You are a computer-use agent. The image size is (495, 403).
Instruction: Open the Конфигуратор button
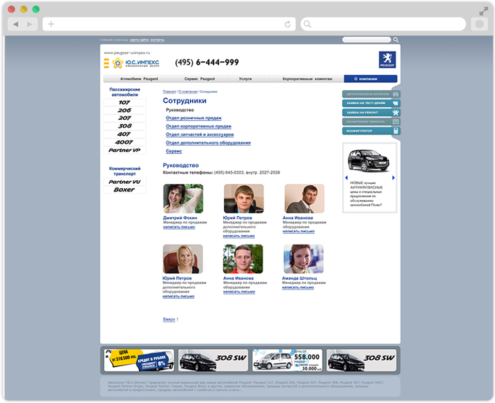tap(371, 131)
